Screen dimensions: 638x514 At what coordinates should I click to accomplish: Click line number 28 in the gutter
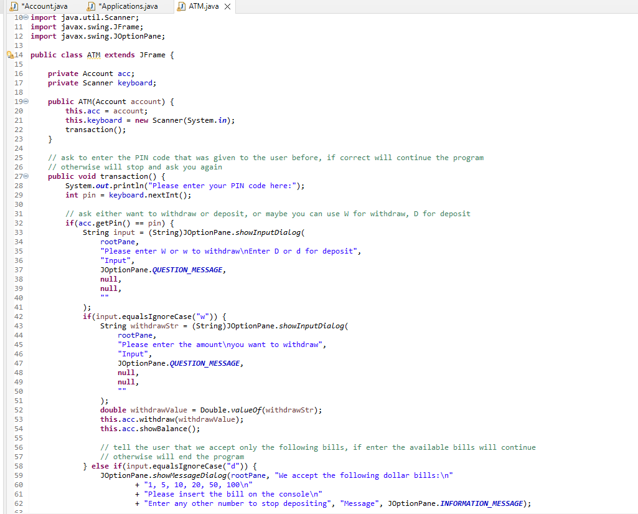(x=18, y=186)
